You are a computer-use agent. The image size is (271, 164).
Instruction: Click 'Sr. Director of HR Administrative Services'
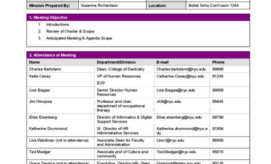(117, 131)
